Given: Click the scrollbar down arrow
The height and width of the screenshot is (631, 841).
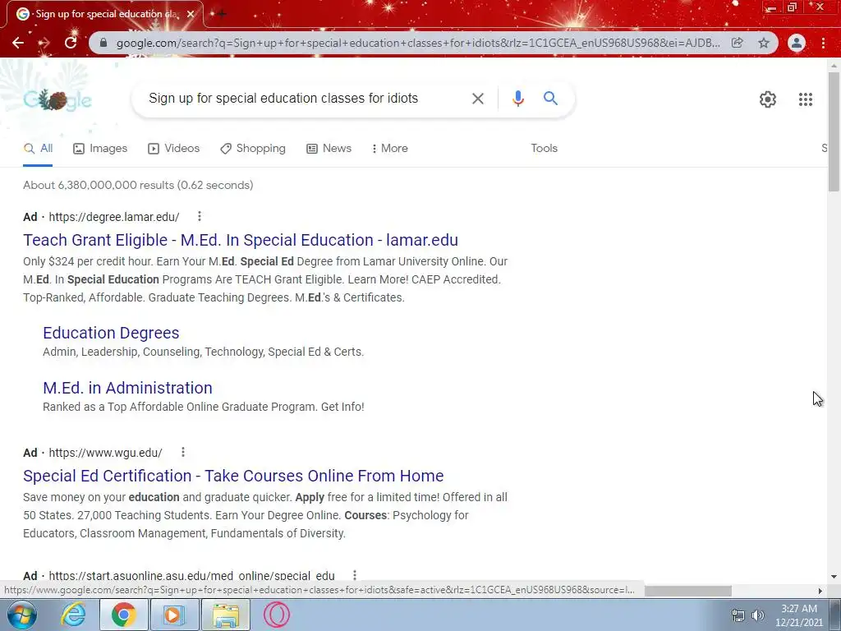Looking at the screenshot, I should (x=834, y=577).
